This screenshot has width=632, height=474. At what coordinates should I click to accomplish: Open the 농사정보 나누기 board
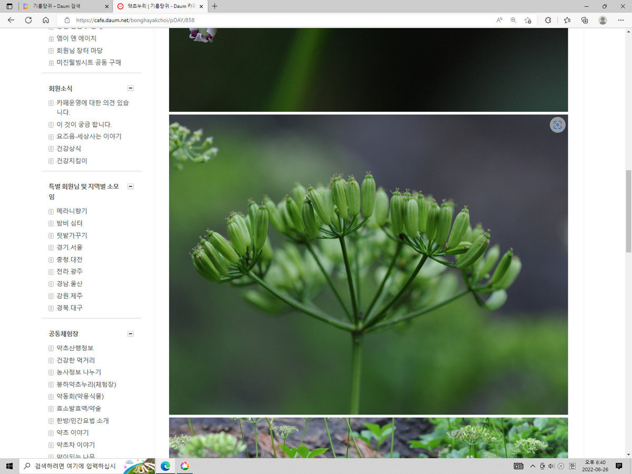[79, 372]
